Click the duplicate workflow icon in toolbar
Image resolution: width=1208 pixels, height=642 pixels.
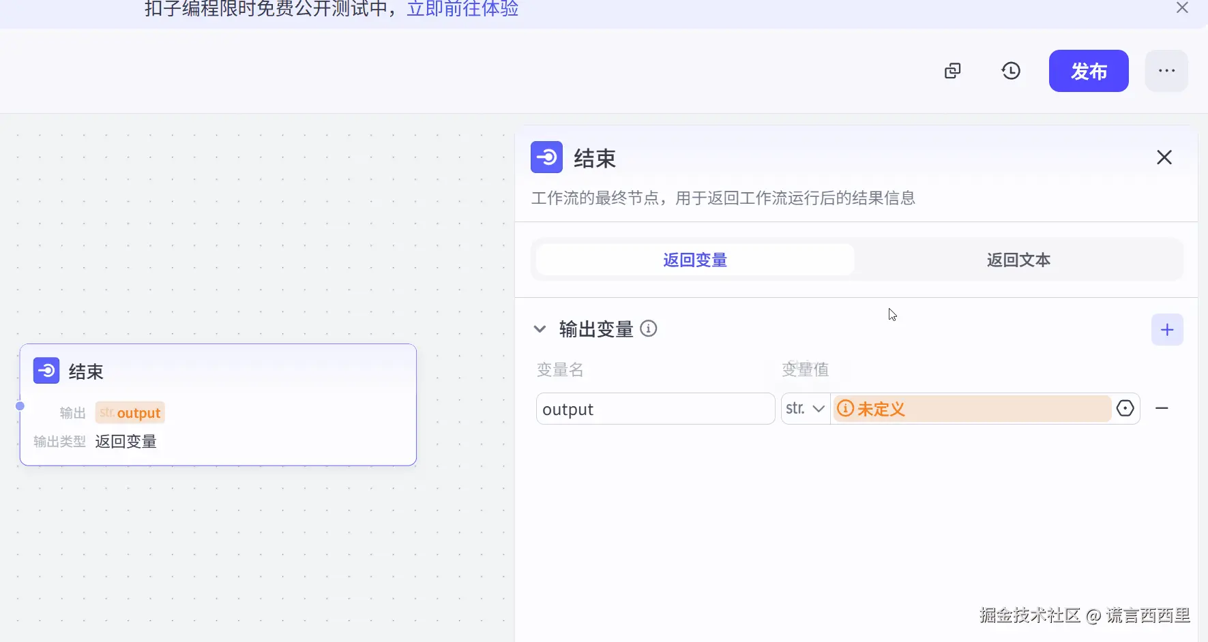click(952, 71)
